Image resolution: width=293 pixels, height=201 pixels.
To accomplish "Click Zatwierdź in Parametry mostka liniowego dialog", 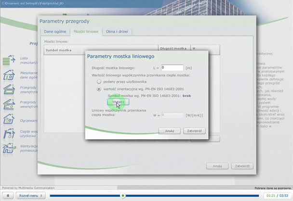I will [194, 131].
